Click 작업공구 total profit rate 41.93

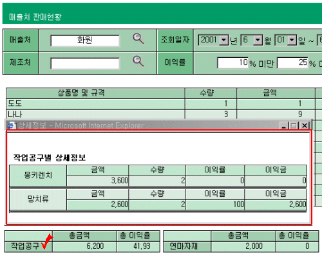click(x=138, y=246)
